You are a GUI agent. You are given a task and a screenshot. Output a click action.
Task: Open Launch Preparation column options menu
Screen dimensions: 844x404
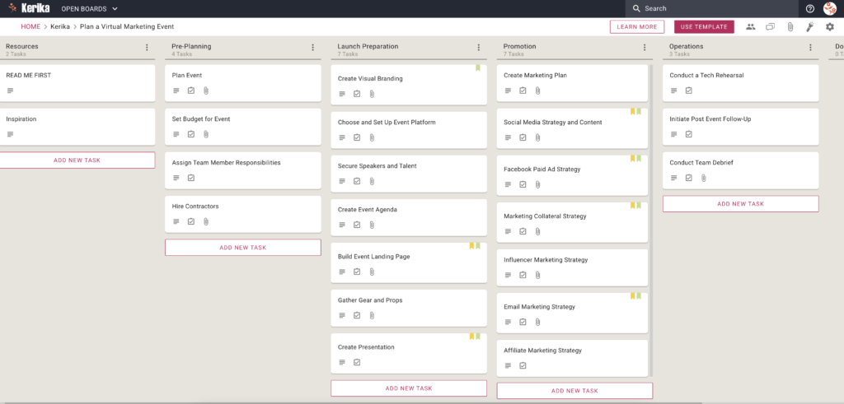point(479,48)
